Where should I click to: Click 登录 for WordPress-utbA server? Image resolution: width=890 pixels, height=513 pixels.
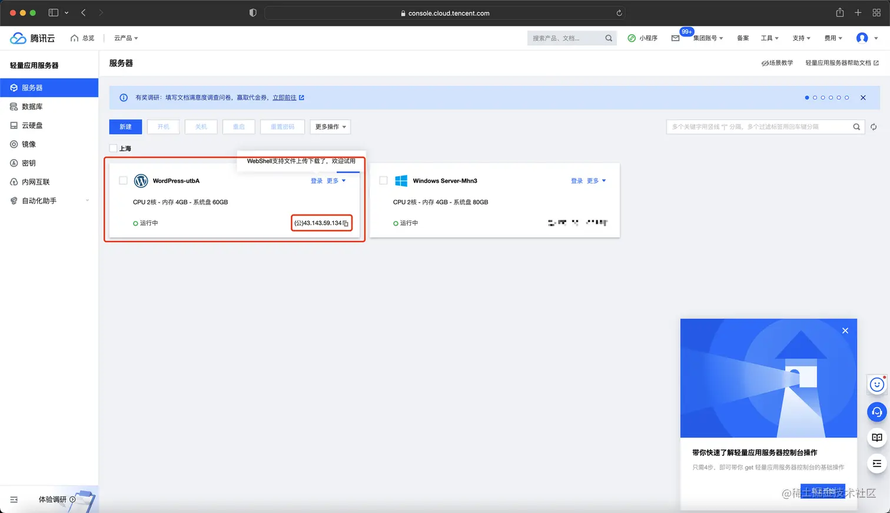pos(317,181)
